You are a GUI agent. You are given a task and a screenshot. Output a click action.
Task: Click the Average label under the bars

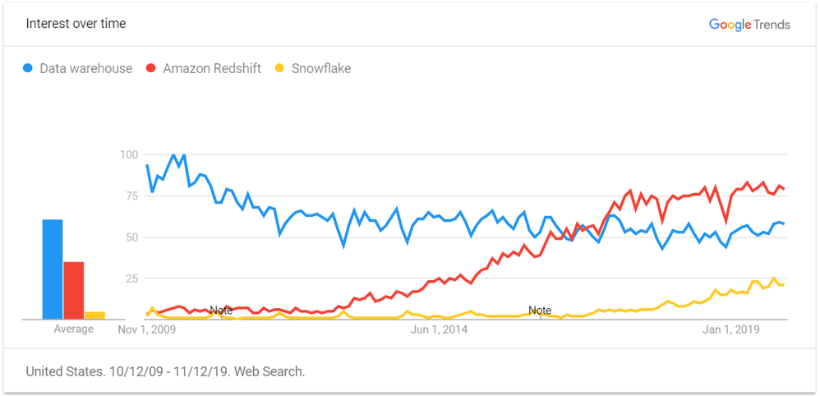coord(74,329)
